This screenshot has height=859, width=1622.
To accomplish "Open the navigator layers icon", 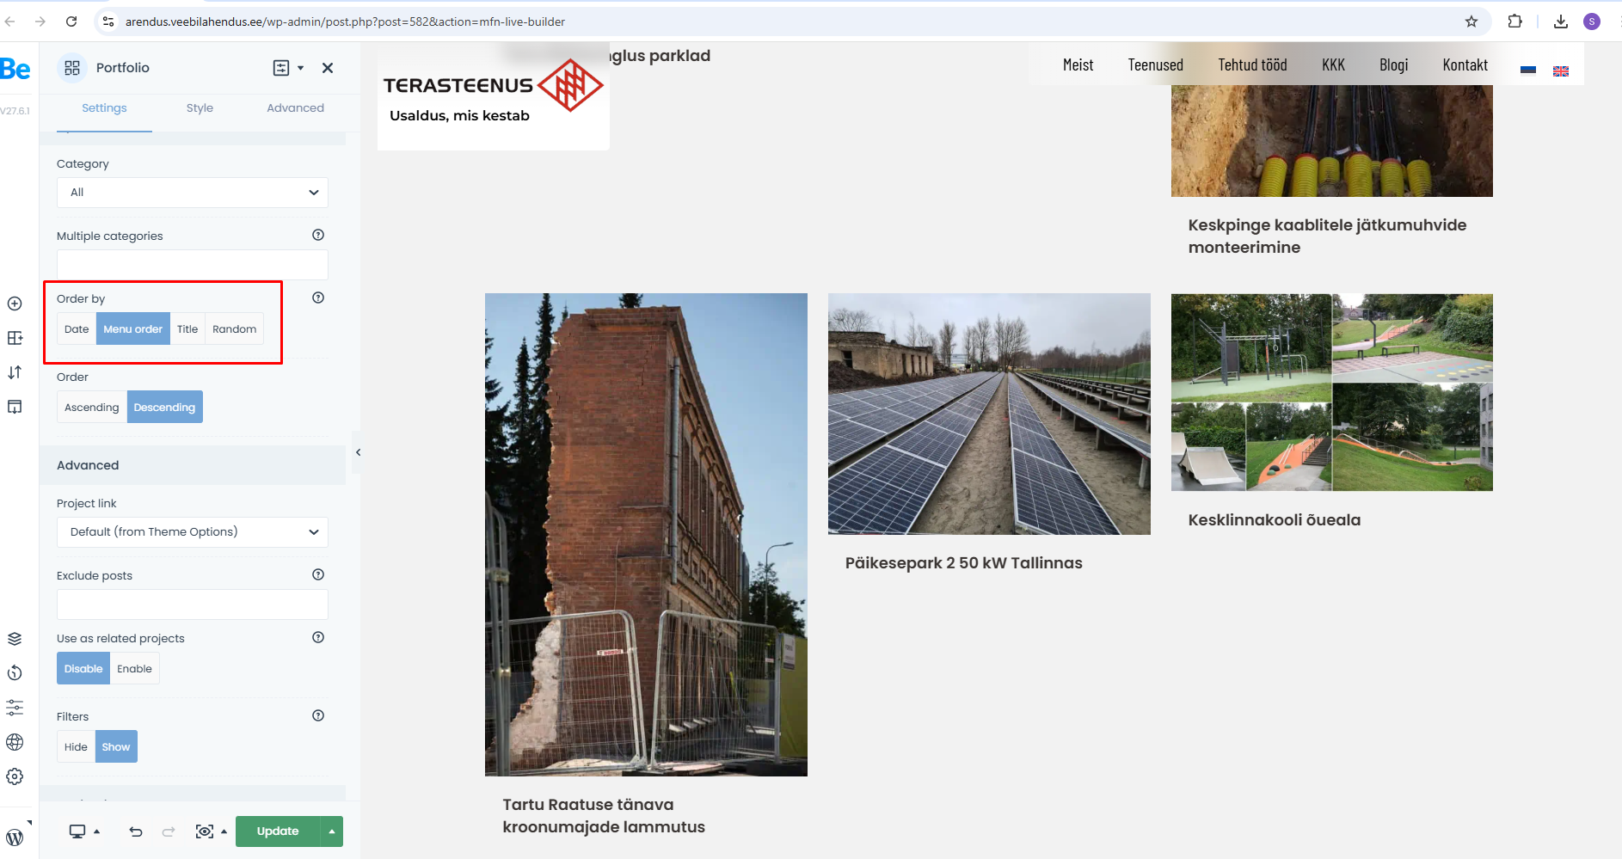I will (15, 639).
